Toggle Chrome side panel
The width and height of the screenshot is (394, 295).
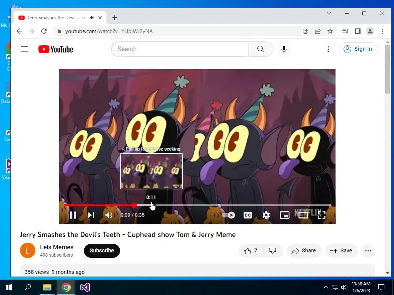click(x=358, y=31)
